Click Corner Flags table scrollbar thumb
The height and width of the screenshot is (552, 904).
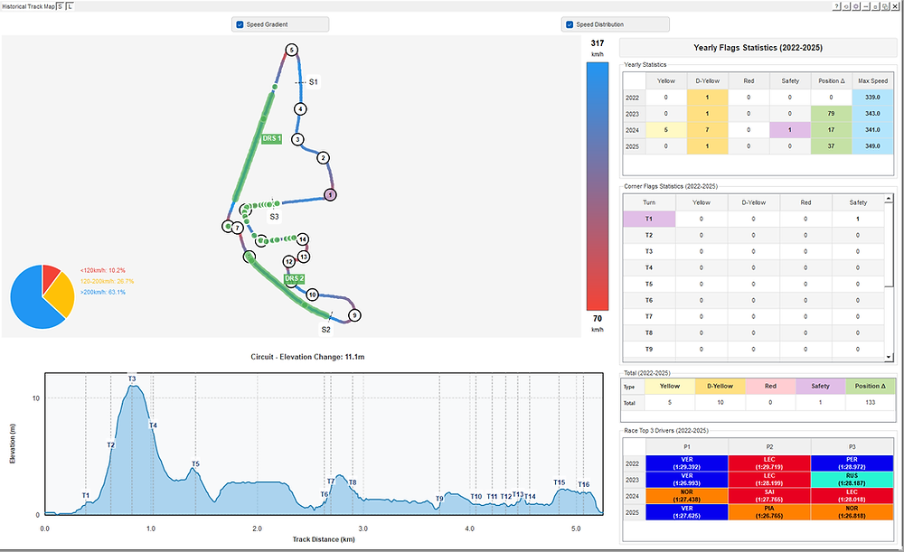[x=889, y=245]
